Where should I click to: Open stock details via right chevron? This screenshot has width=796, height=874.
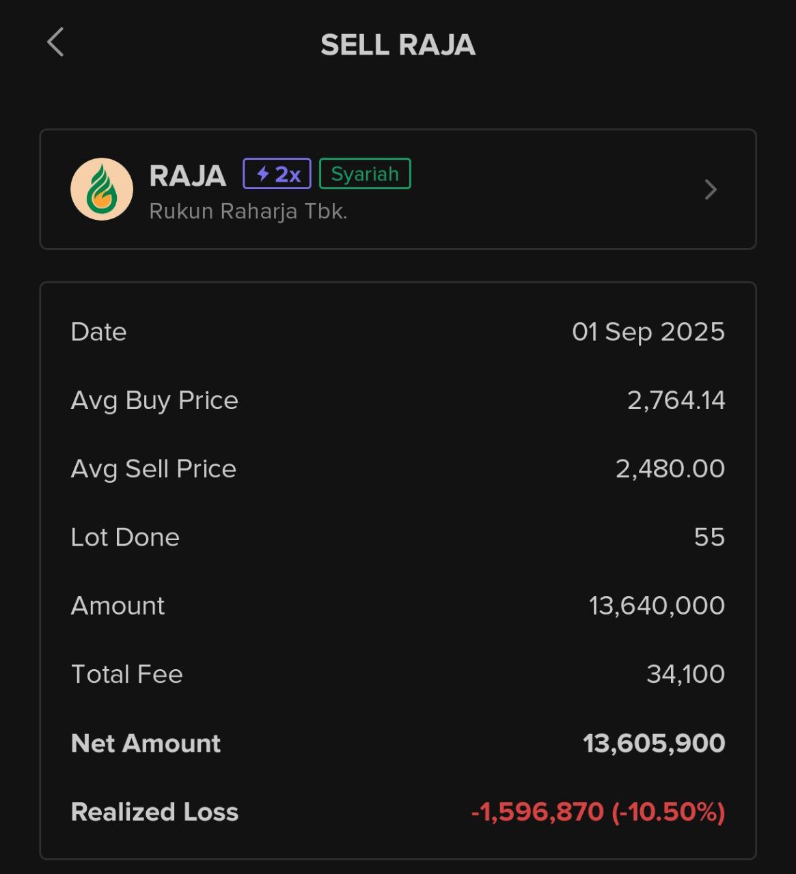(x=711, y=190)
